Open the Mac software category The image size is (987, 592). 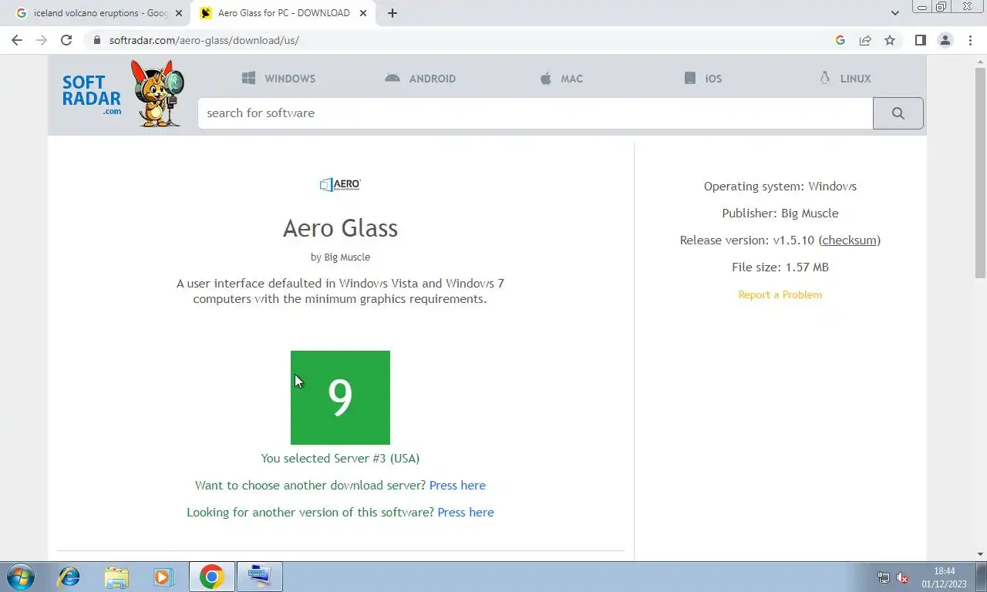[561, 79]
